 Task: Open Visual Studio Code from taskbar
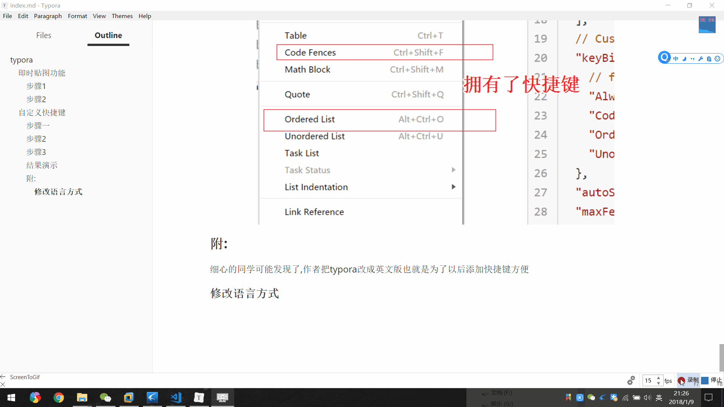pos(176,398)
